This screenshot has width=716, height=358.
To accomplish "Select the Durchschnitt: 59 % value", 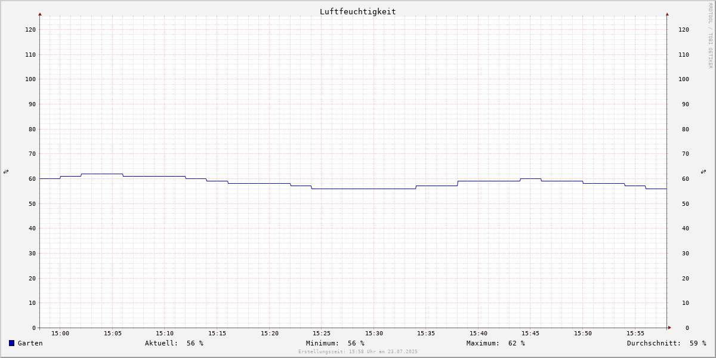I will 666,343.
